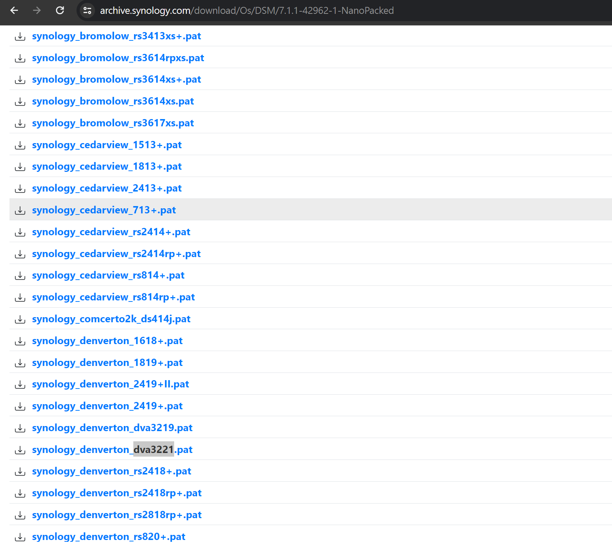This screenshot has height=544, width=612.
Task: Download icon for bromolow_rs3614xs+.pat
Action: pyautogui.click(x=20, y=80)
